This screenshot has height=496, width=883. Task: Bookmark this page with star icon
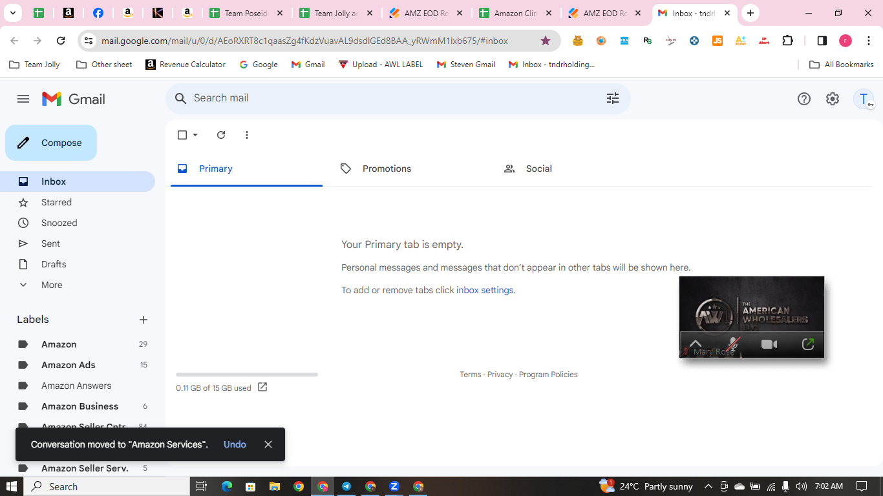tap(546, 41)
